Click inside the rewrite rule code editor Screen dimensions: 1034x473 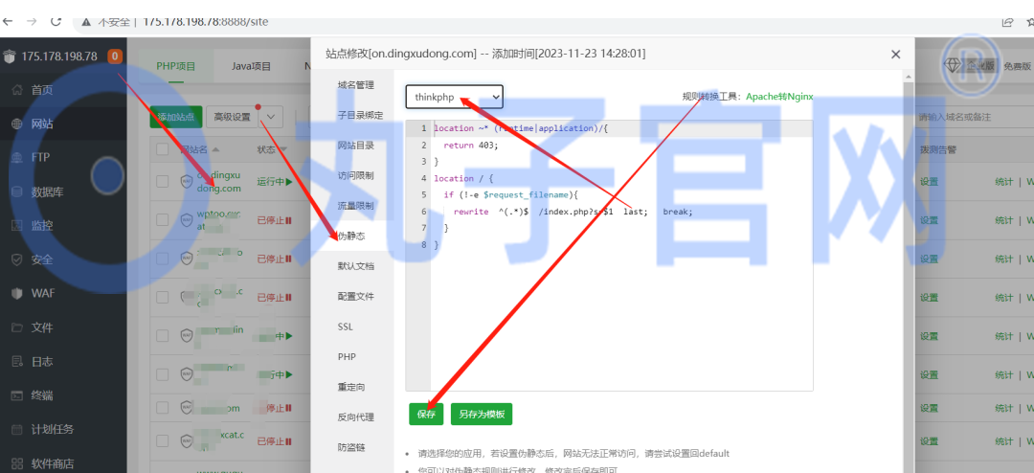point(609,256)
